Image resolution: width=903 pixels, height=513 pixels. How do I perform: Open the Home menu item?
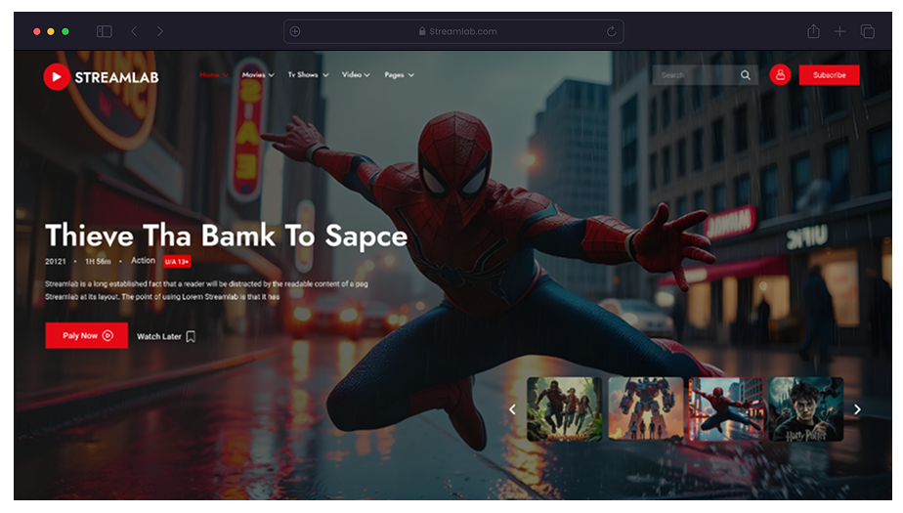(x=213, y=75)
